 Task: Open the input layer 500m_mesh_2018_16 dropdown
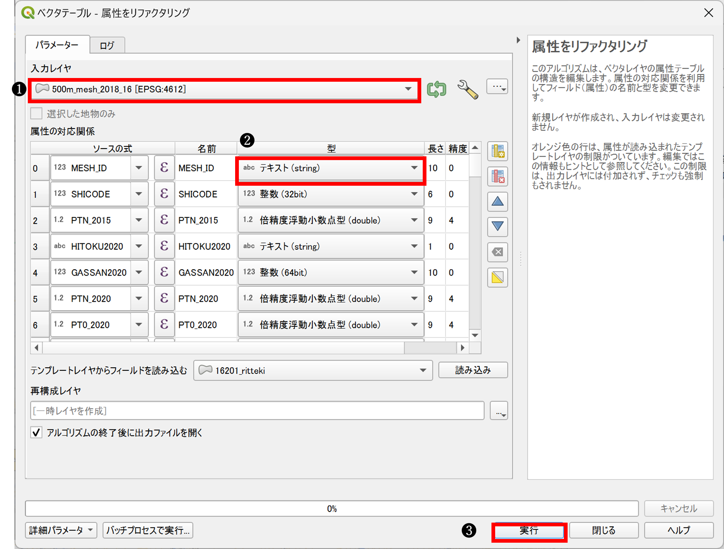(x=225, y=89)
